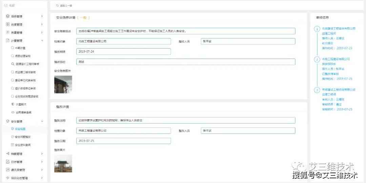Go back via 返回上一级 link
Screen dimensions: 366x183
click(66, 6)
